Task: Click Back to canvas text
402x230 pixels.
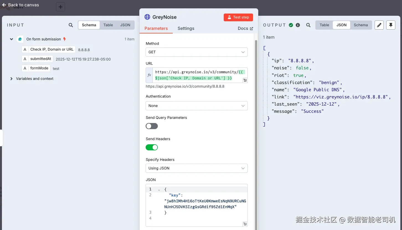Action: click(x=24, y=5)
